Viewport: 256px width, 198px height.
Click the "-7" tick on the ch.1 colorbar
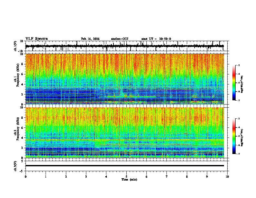pos(239,100)
